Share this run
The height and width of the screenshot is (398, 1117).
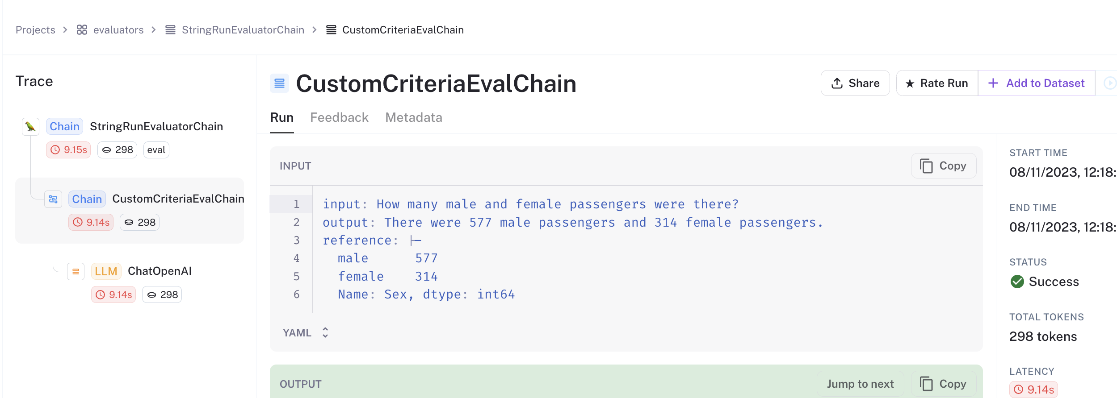tap(855, 83)
